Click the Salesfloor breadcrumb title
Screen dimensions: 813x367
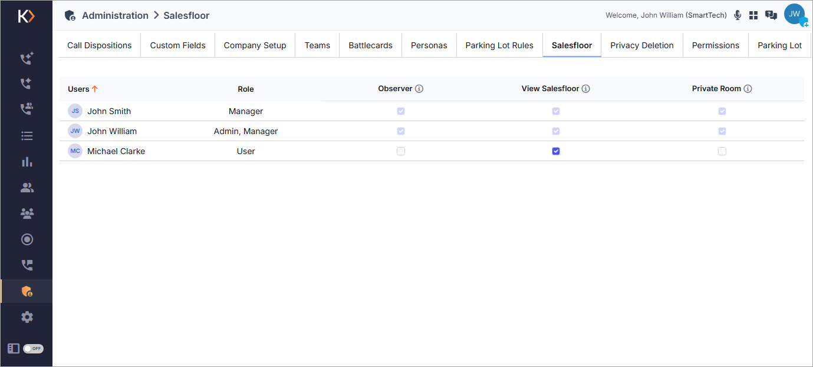(186, 15)
